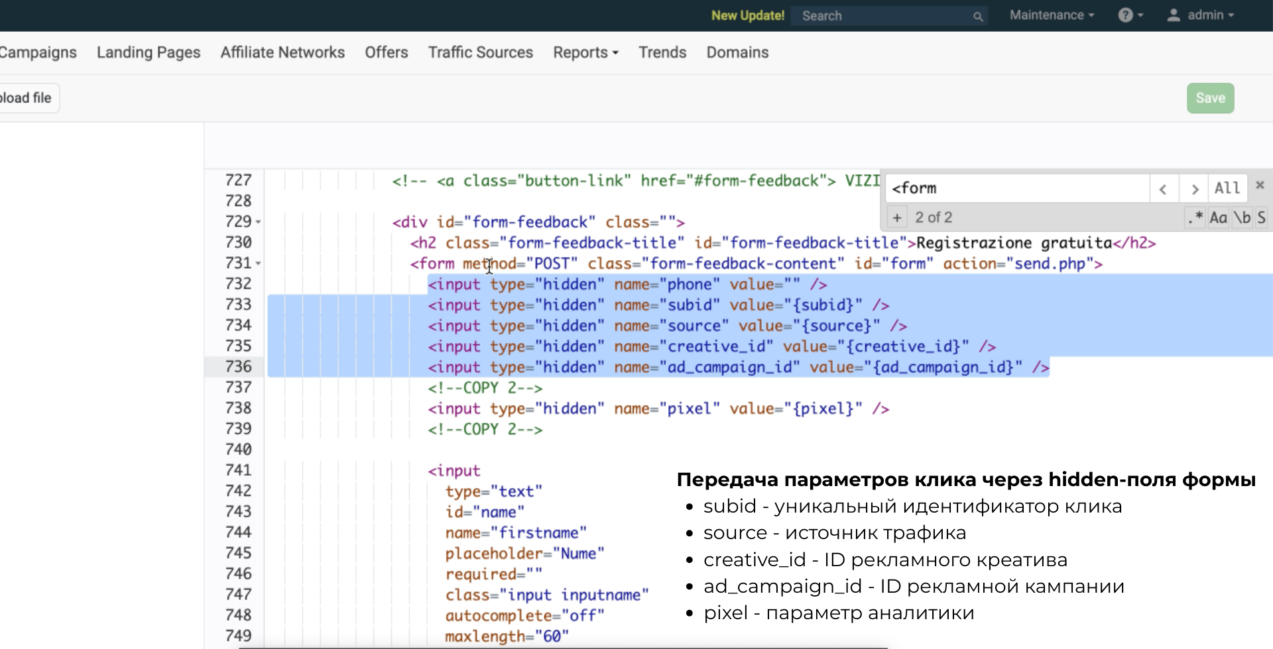Screen dimensions: 1273x649
Task: Click the All matches button
Action: tap(1227, 189)
